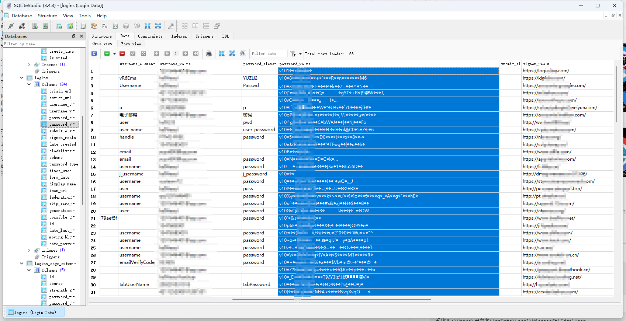Open the filter mode dropdown arrow
626x321 pixels.
click(x=300, y=54)
